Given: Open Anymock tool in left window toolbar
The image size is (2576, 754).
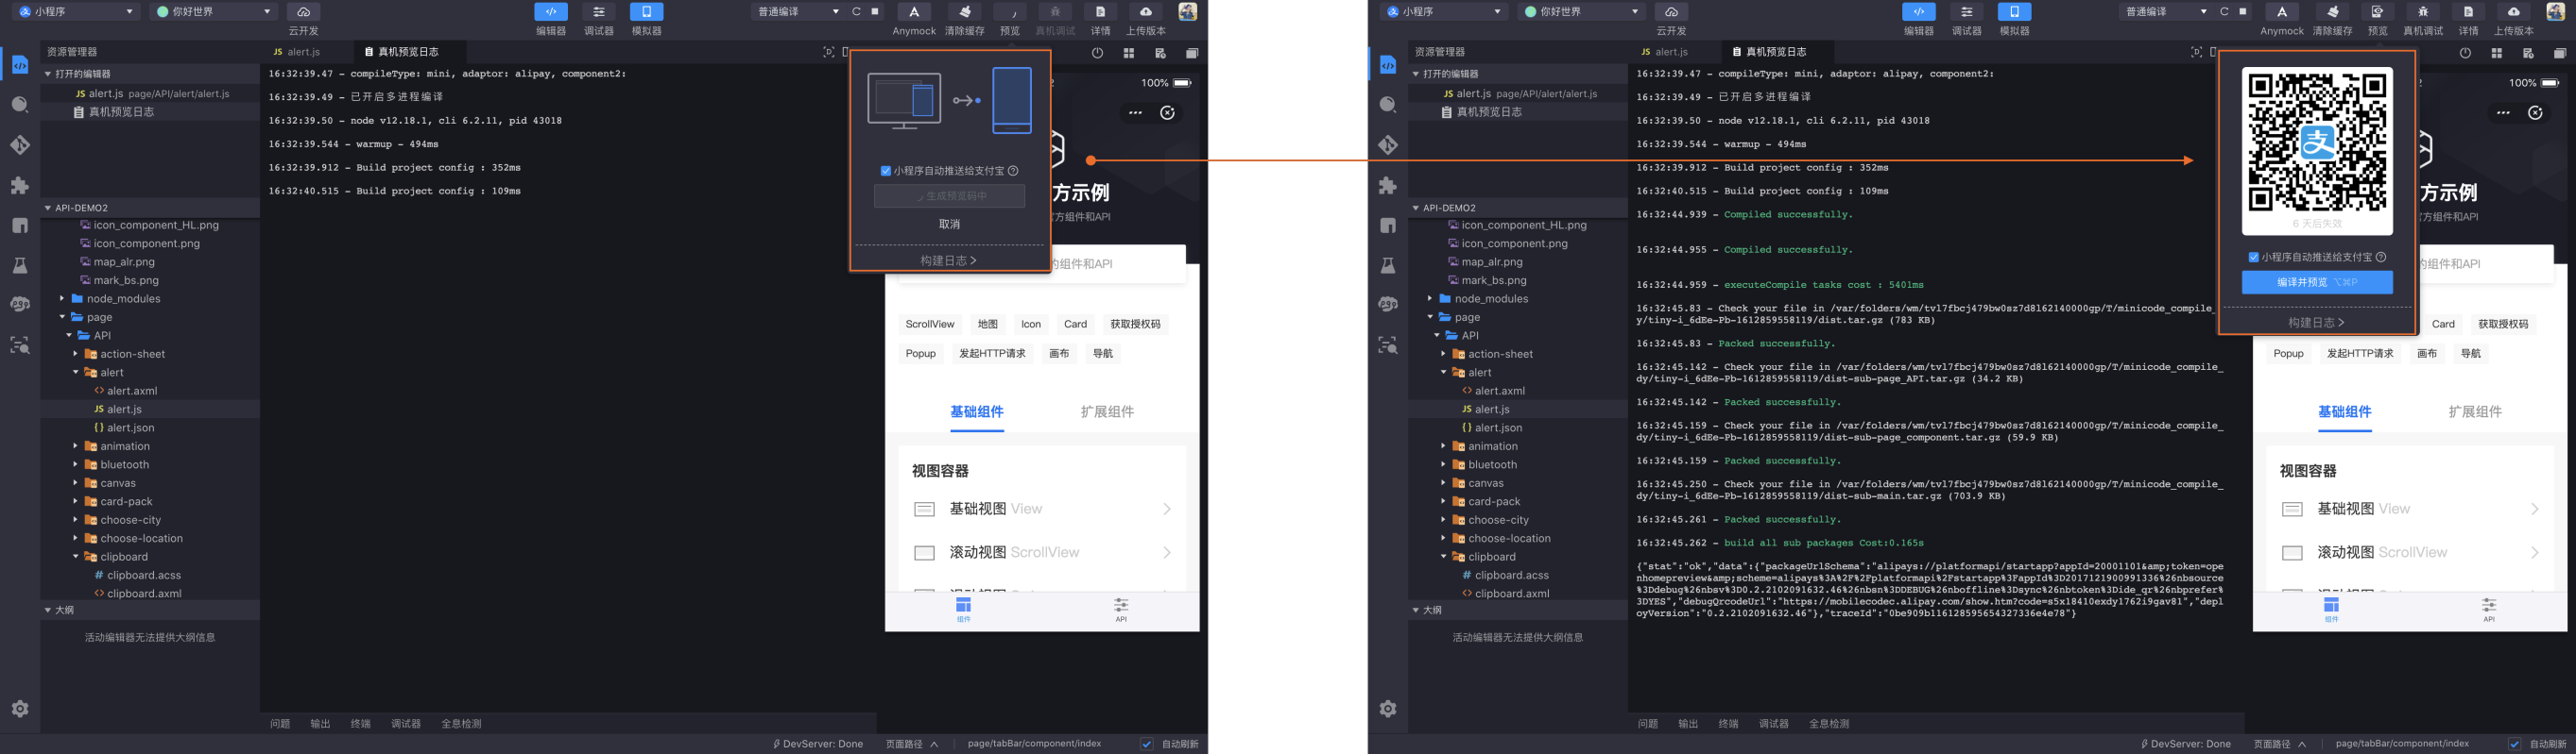Looking at the screenshot, I should click(x=914, y=12).
